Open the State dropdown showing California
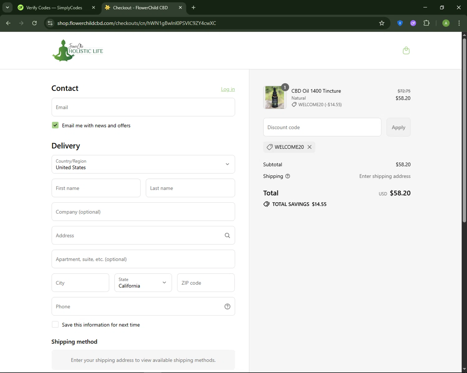This screenshot has width=467, height=373. (x=143, y=283)
